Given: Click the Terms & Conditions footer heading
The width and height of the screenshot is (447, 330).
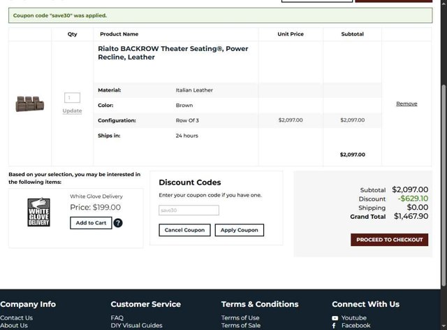Looking at the screenshot, I should [x=260, y=304].
